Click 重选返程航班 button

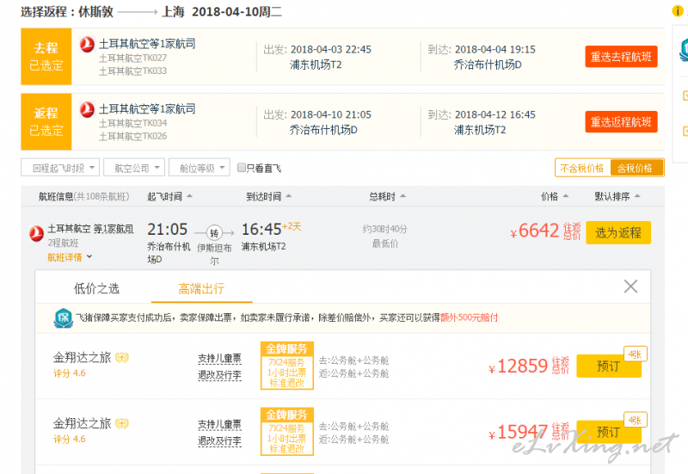(x=621, y=121)
